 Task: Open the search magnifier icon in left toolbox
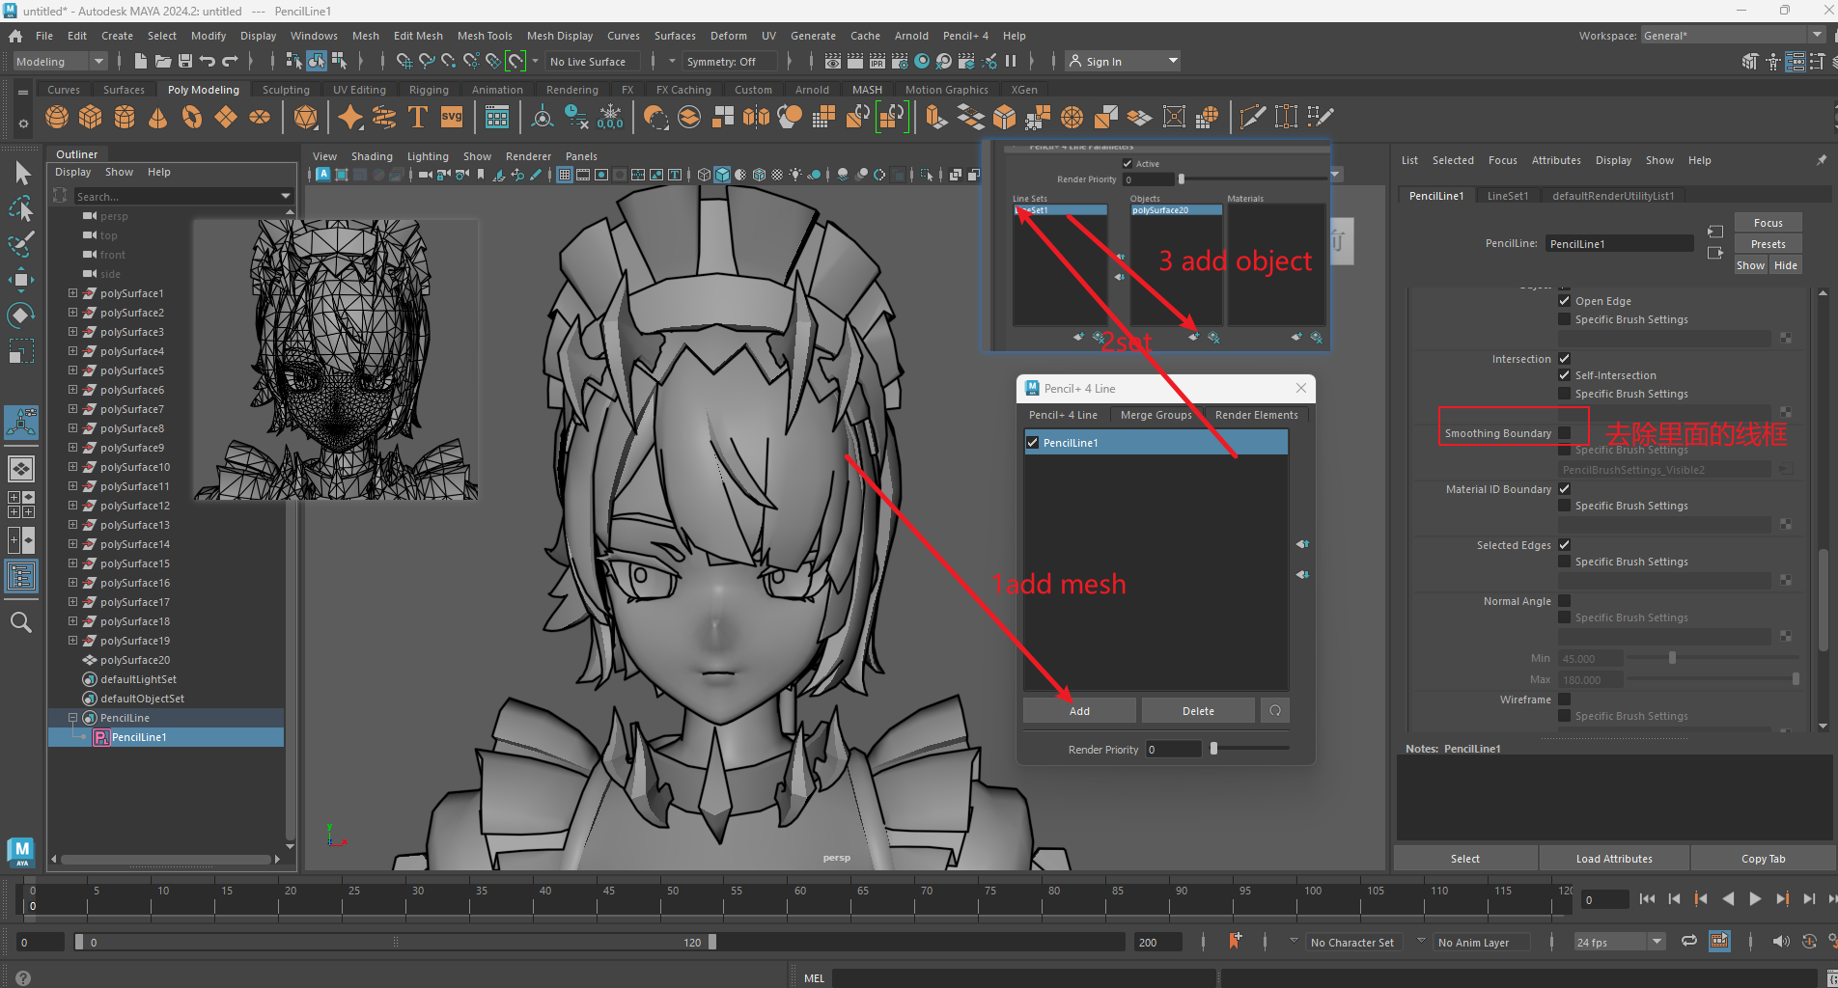pyautogui.click(x=21, y=622)
